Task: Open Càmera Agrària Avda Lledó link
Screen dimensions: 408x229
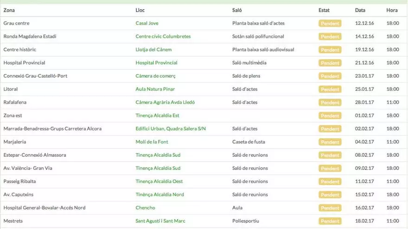Action: tap(165, 102)
